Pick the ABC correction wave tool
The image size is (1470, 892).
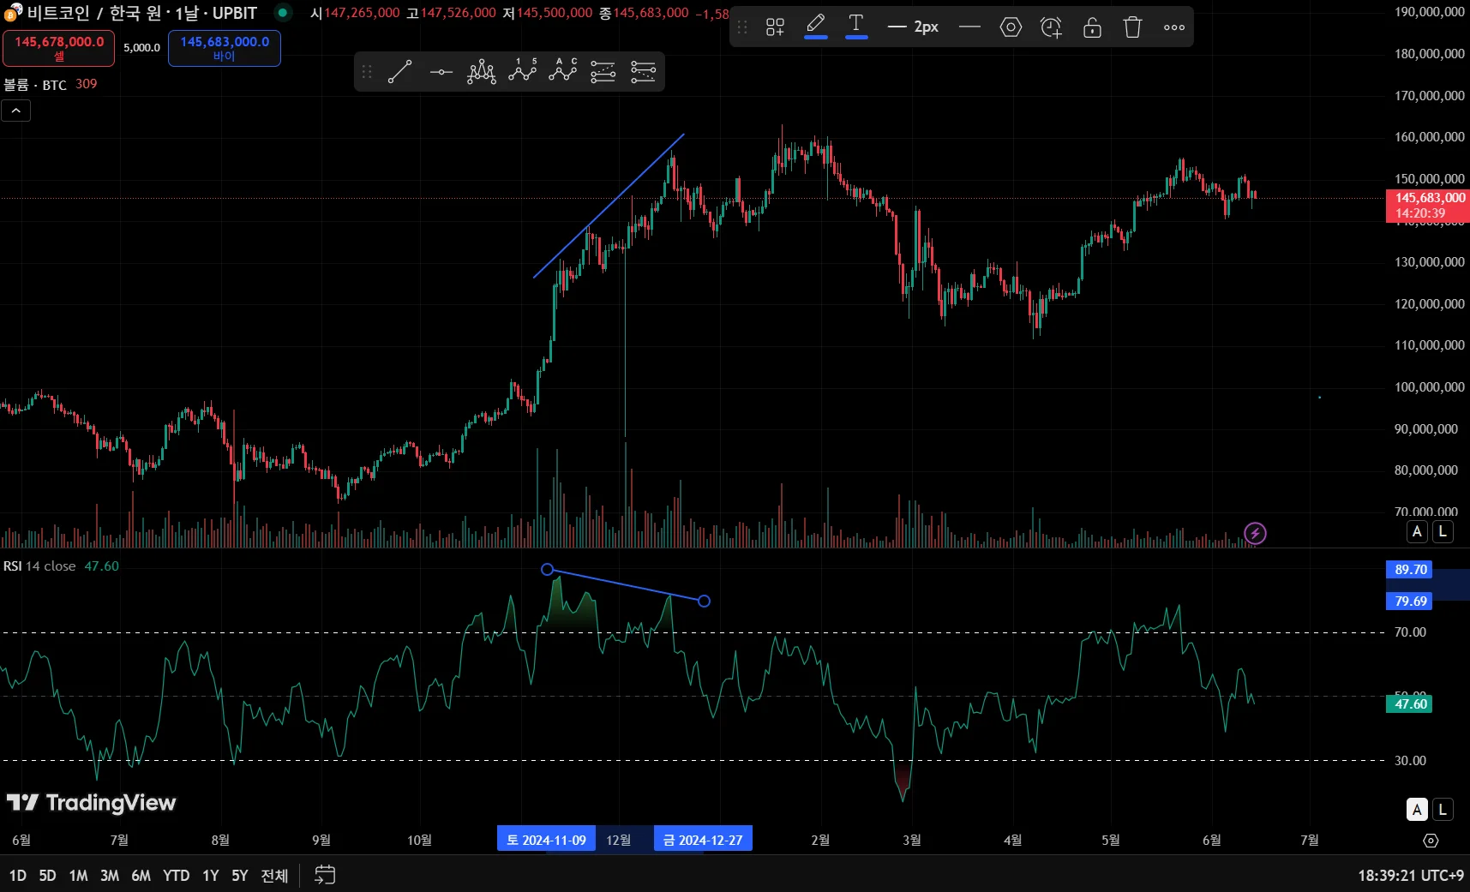coord(562,72)
